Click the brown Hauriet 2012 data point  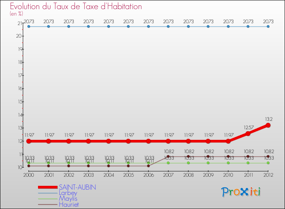point(268,157)
